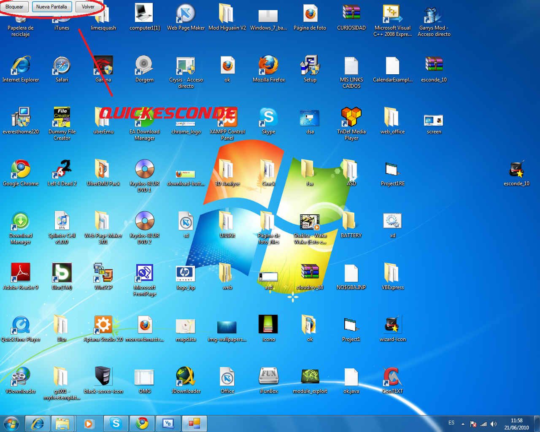
Task: Select the QuickTime Player icon
Action: pos(21,329)
